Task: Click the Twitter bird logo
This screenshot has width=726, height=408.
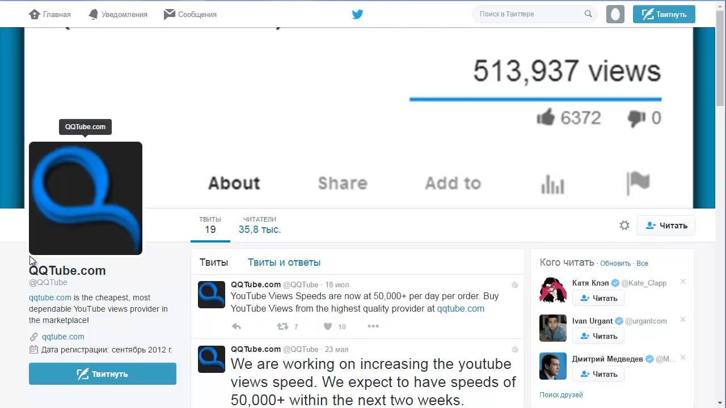Action: click(357, 14)
